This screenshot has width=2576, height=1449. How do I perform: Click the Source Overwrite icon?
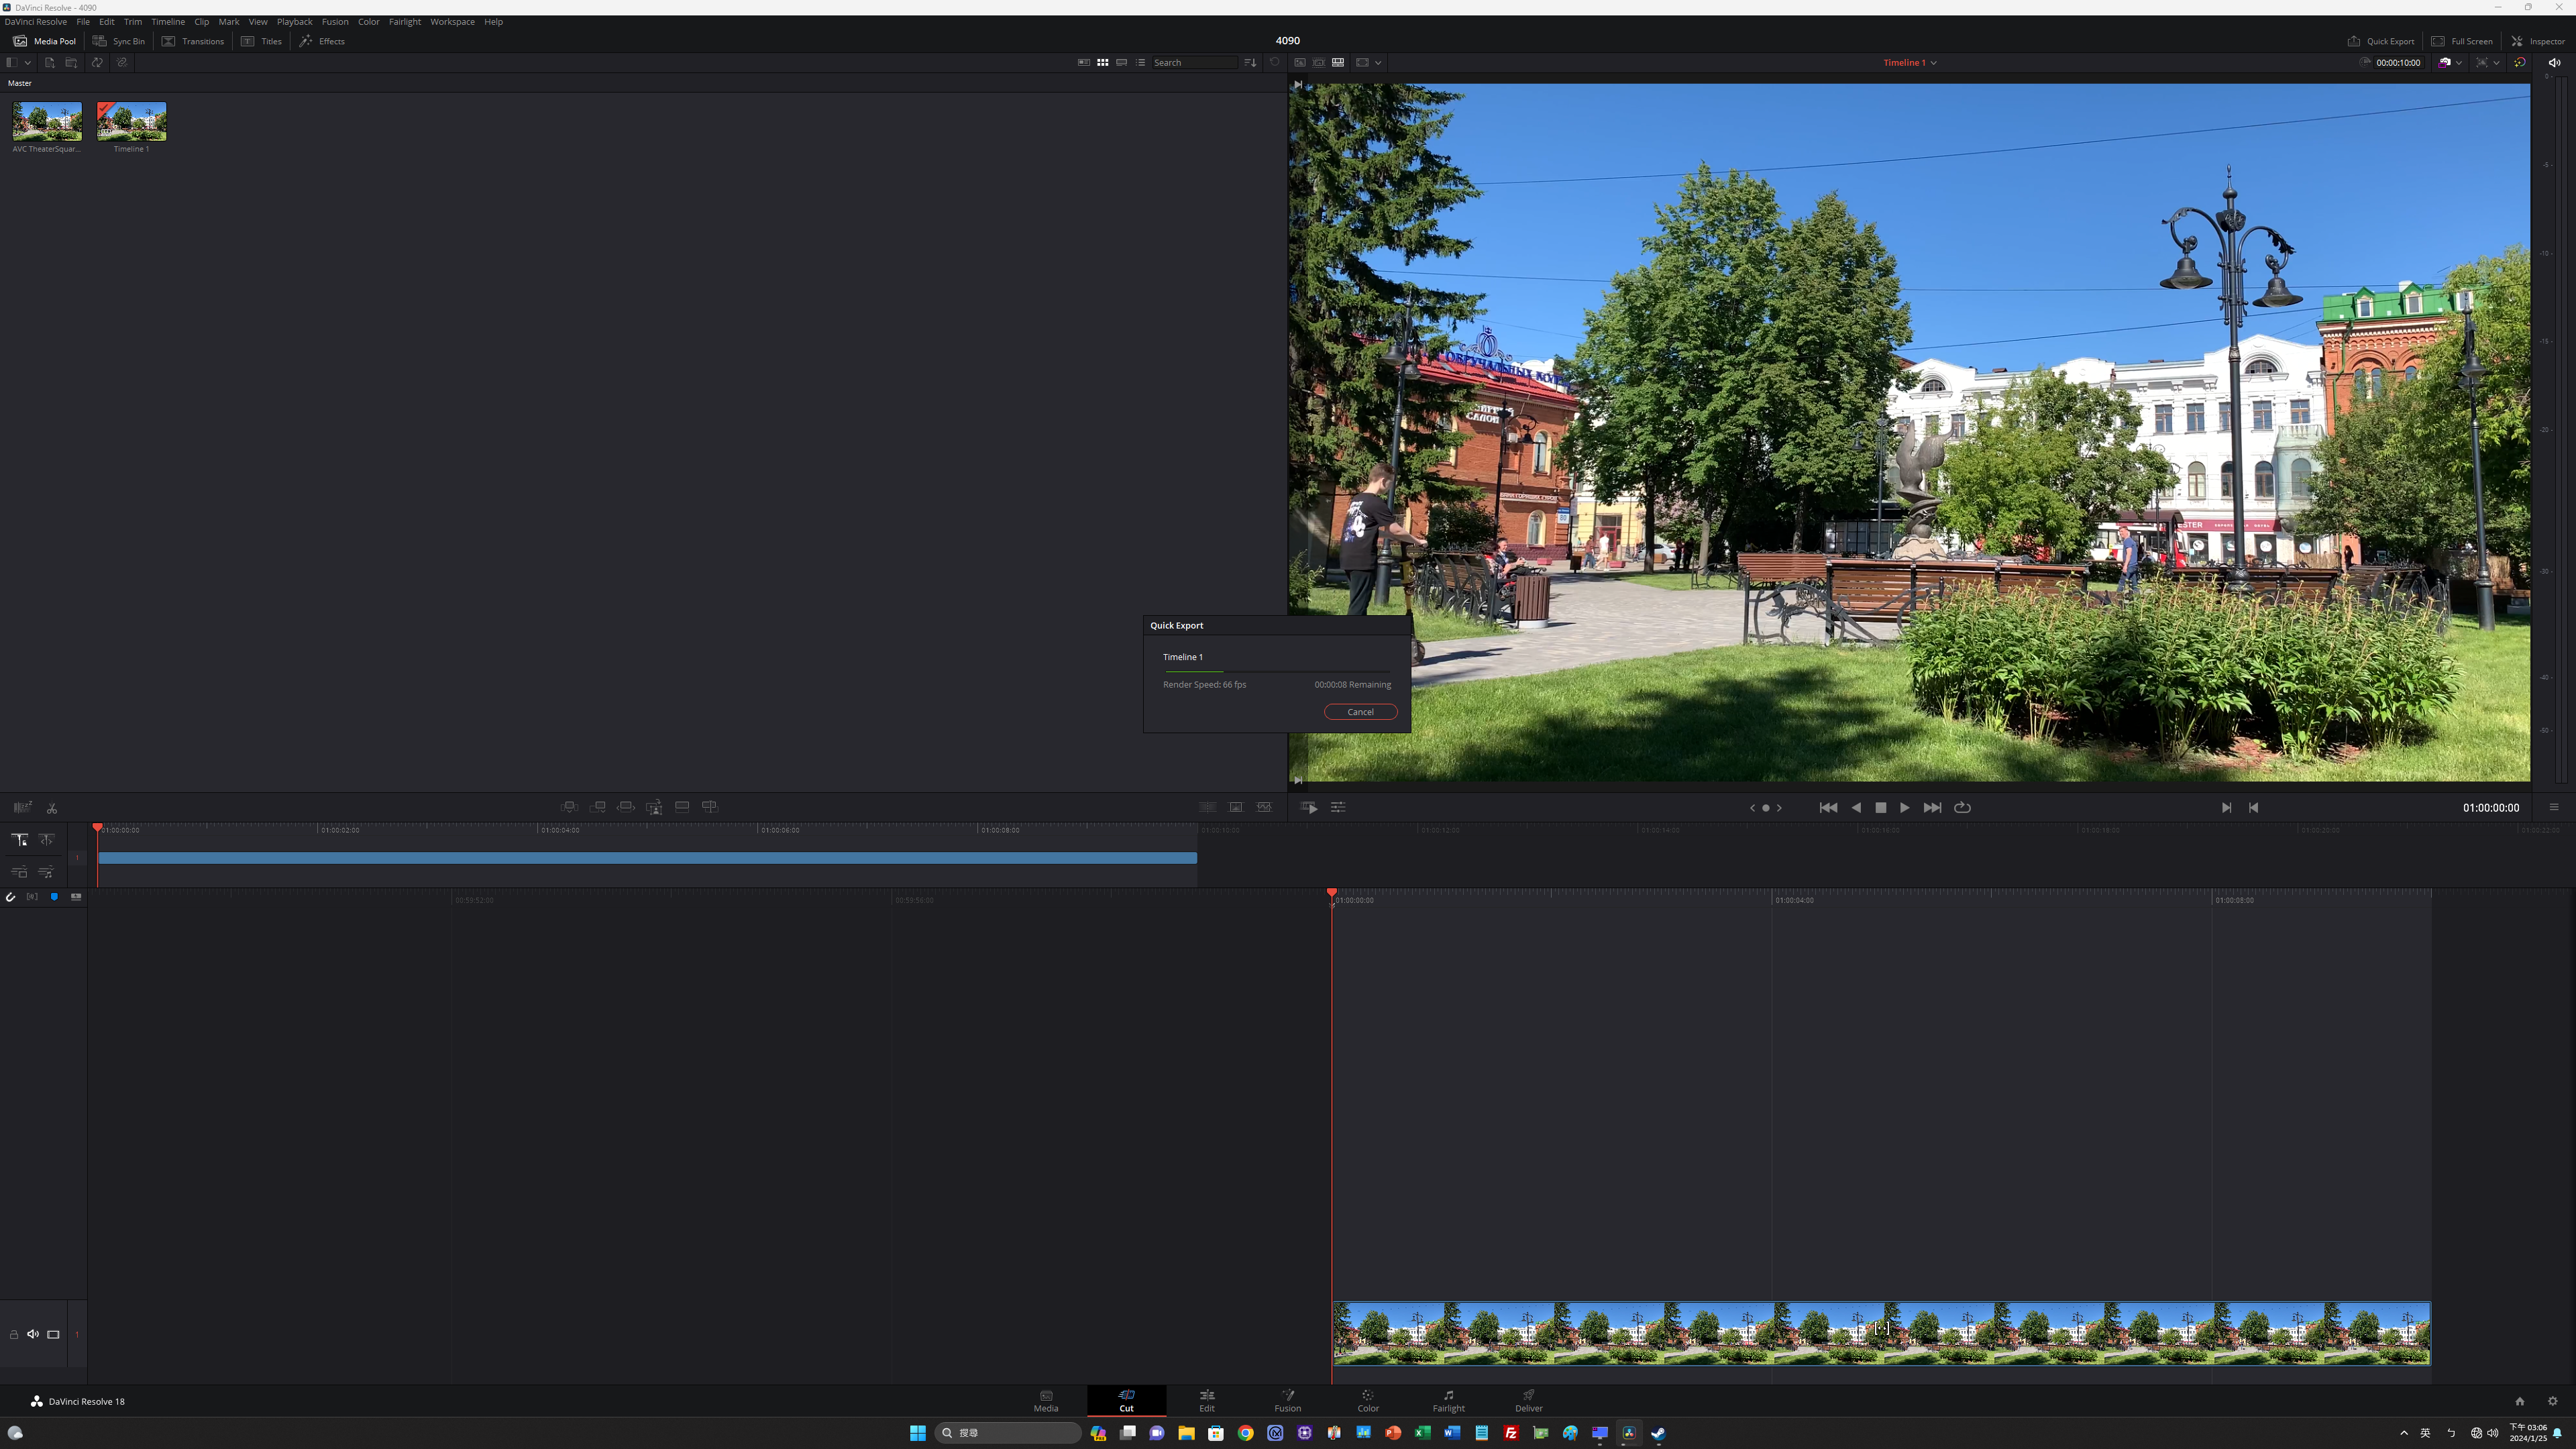[x=710, y=806]
